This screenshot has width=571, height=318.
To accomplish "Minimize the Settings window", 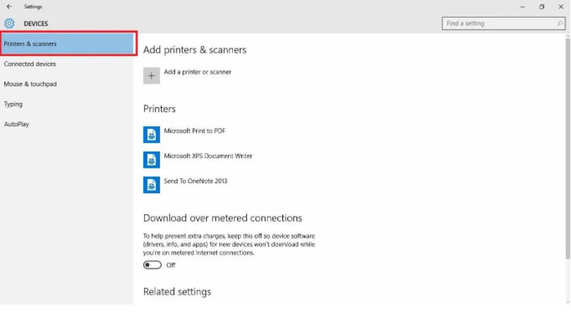I will pos(522,6).
